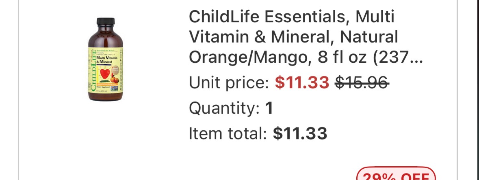Screen dimensions: 479x180
Task: Open the "ChildLife Essentials, Multi" title line
Action: pyautogui.click(x=292, y=17)
